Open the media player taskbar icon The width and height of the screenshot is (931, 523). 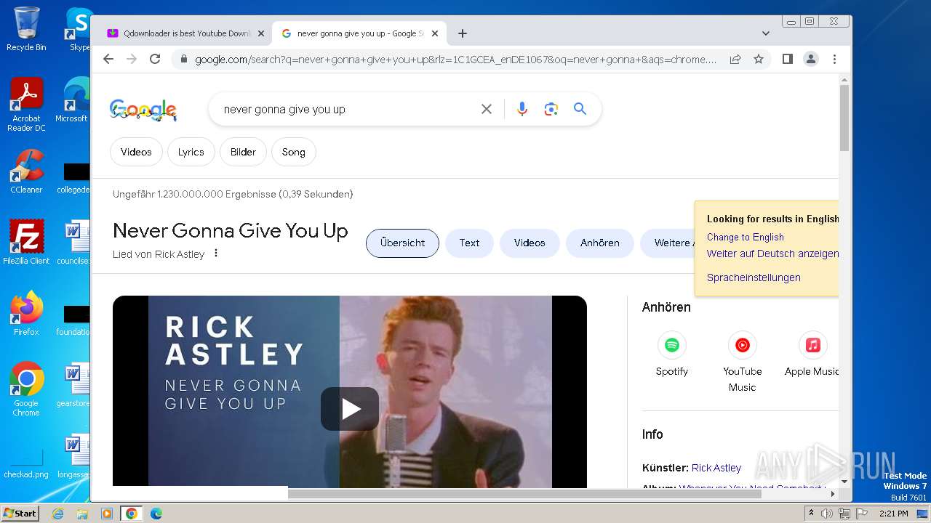107,514
